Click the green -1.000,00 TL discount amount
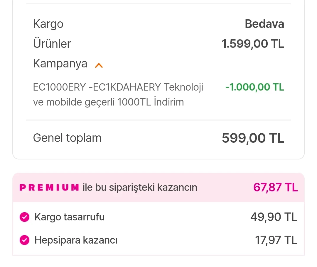Screen dimensions: 317x267 click(254, 87)
